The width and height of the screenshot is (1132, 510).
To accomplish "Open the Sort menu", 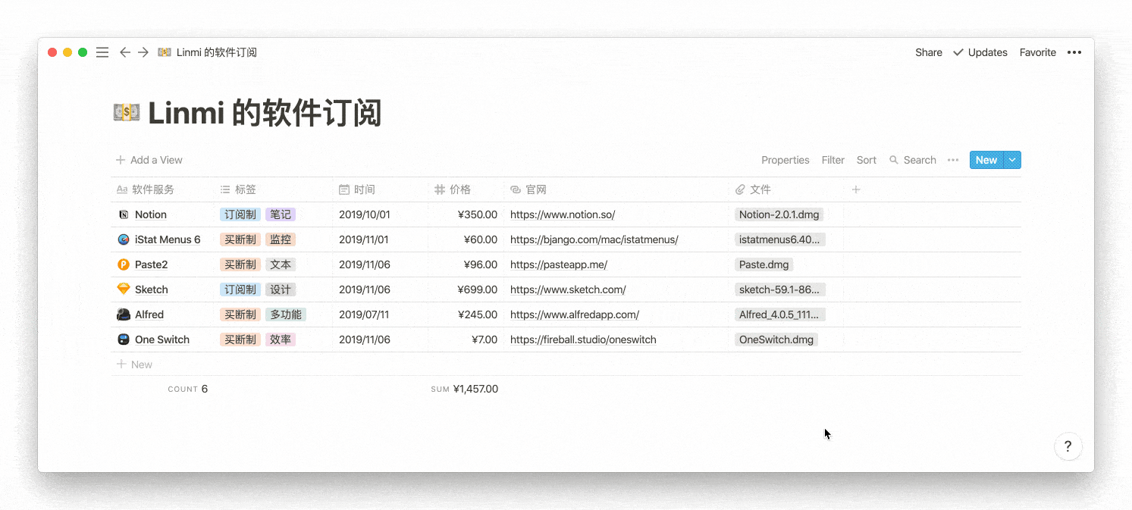I will pos(867,160).
